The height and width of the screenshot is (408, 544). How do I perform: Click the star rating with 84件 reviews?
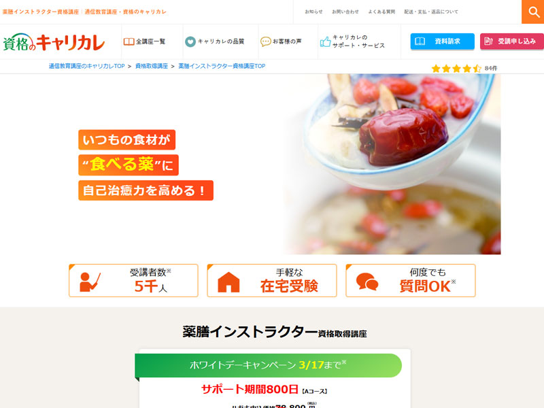point(464,69)
